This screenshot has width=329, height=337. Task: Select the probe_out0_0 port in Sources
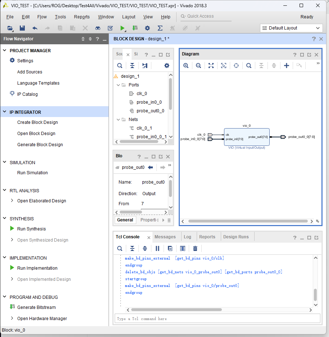[150, 111]
